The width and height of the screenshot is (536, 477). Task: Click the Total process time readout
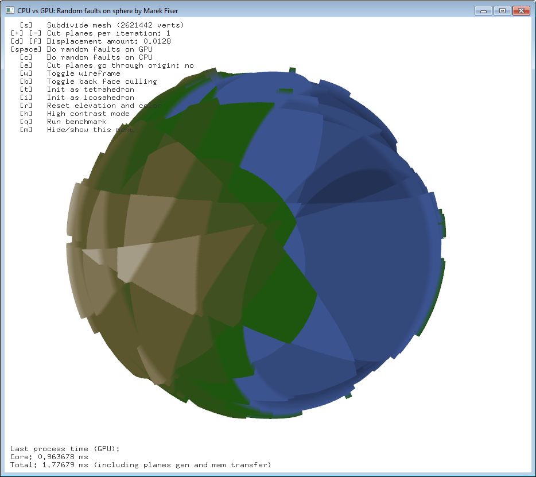tap(141, 464)
